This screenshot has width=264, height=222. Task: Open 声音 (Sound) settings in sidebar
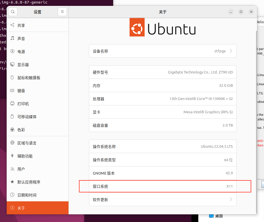click(x=21, y=38)
